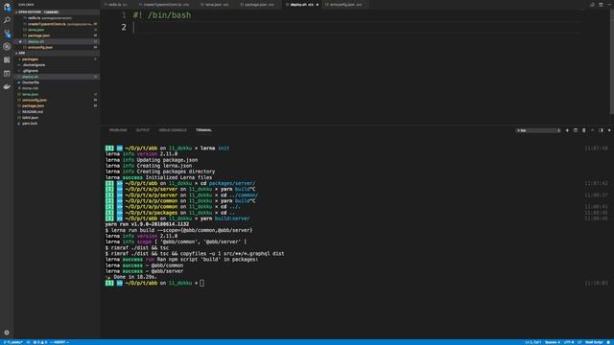
Task: Change the LF line ending in status bar
Action: pyautogui.click(x=579, y=342)
